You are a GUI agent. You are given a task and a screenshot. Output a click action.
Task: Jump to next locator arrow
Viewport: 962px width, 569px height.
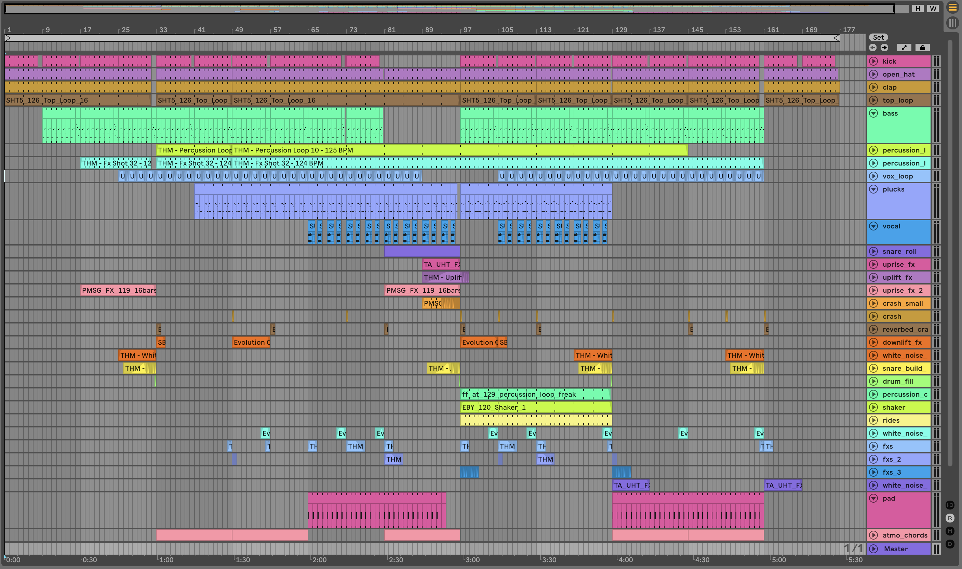click(884, 48)
